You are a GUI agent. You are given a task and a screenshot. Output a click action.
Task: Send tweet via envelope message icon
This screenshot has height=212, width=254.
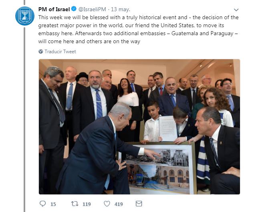(x=139, y=204)
